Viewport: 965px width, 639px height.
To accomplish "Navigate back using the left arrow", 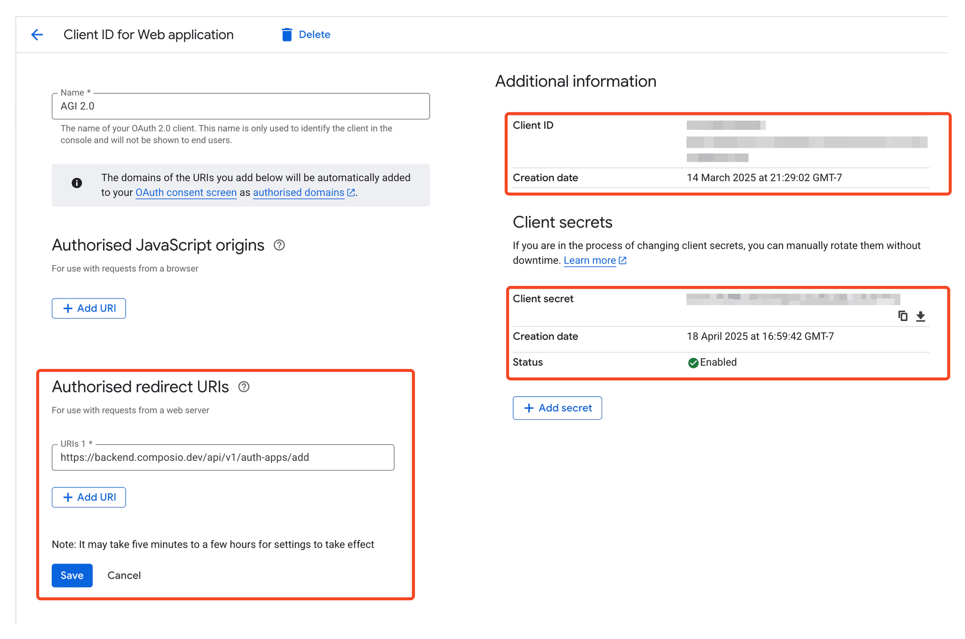I will point(37,34).
